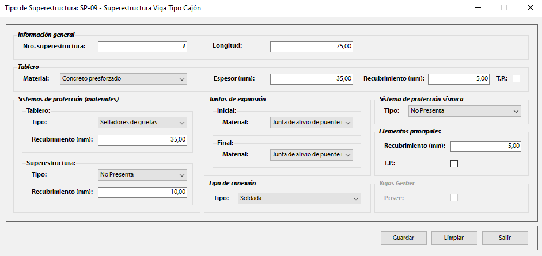Click the Nro. superestructura input field
This screenshot has height=256, width=542.
click(143, 47)
